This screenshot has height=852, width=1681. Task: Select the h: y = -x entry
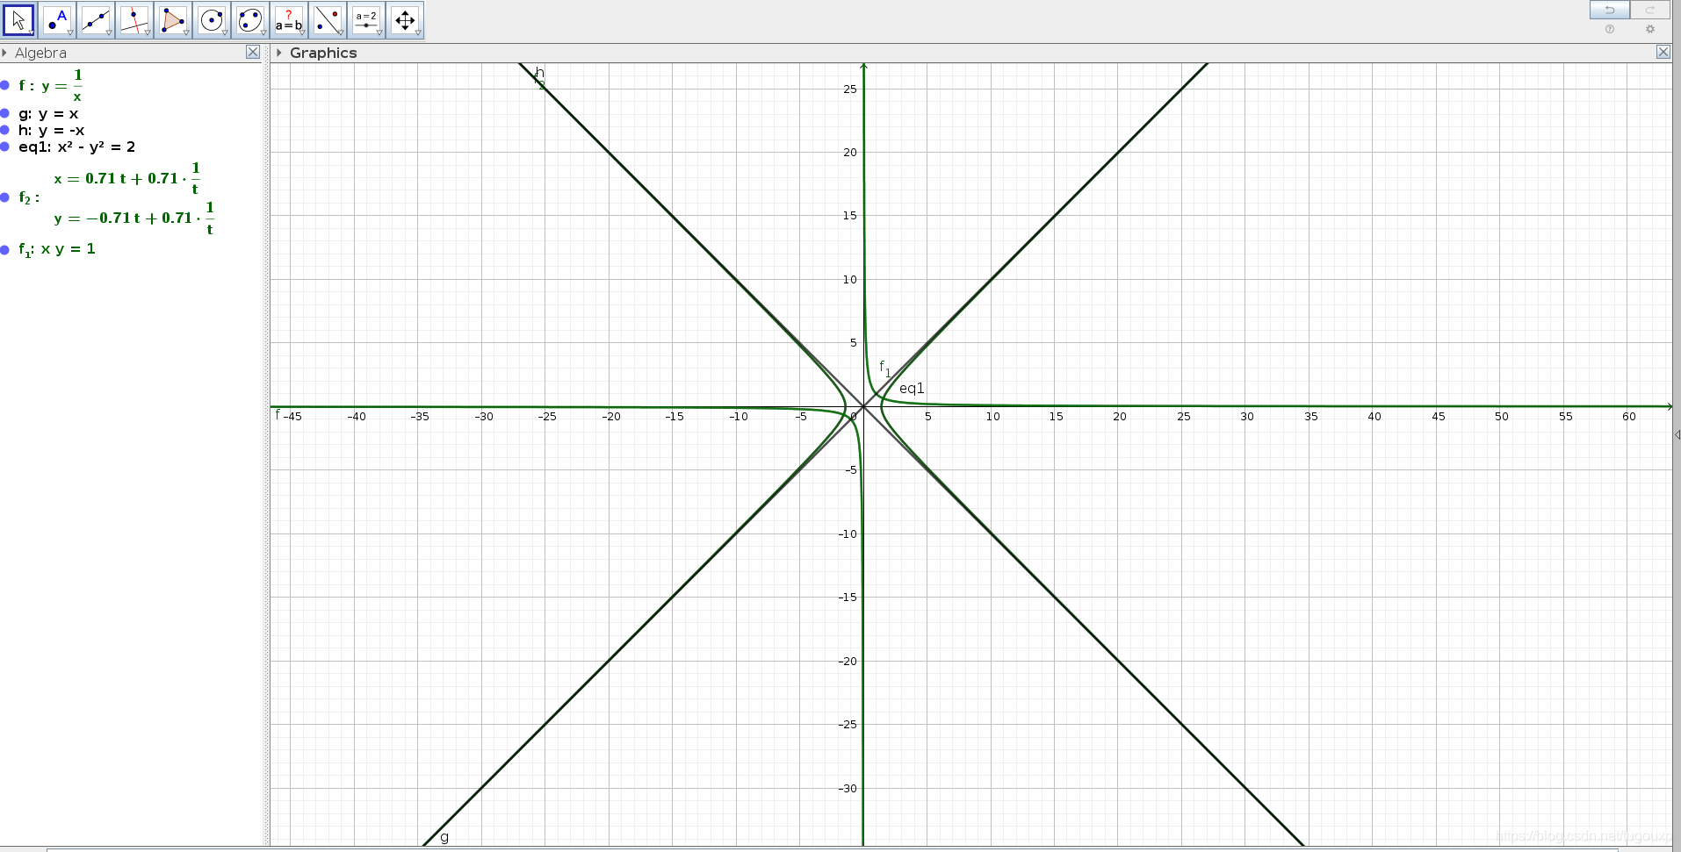pos(51,130)
